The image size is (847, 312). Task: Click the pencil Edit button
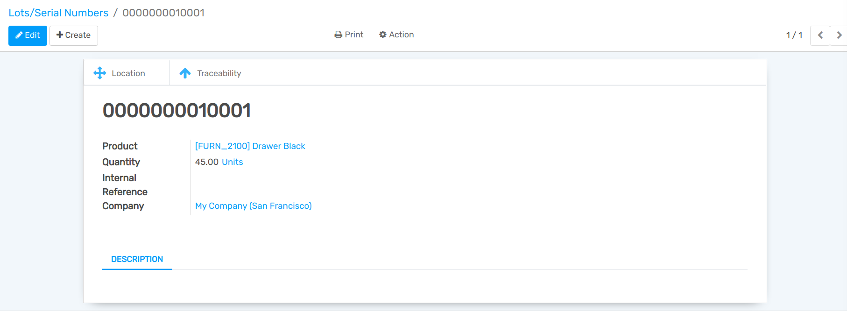28,35
